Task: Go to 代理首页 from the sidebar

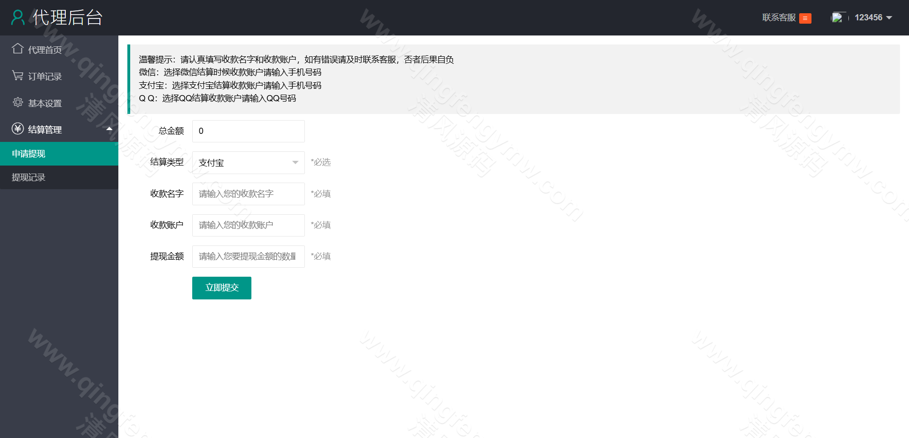Action: (x=44, y=49)
